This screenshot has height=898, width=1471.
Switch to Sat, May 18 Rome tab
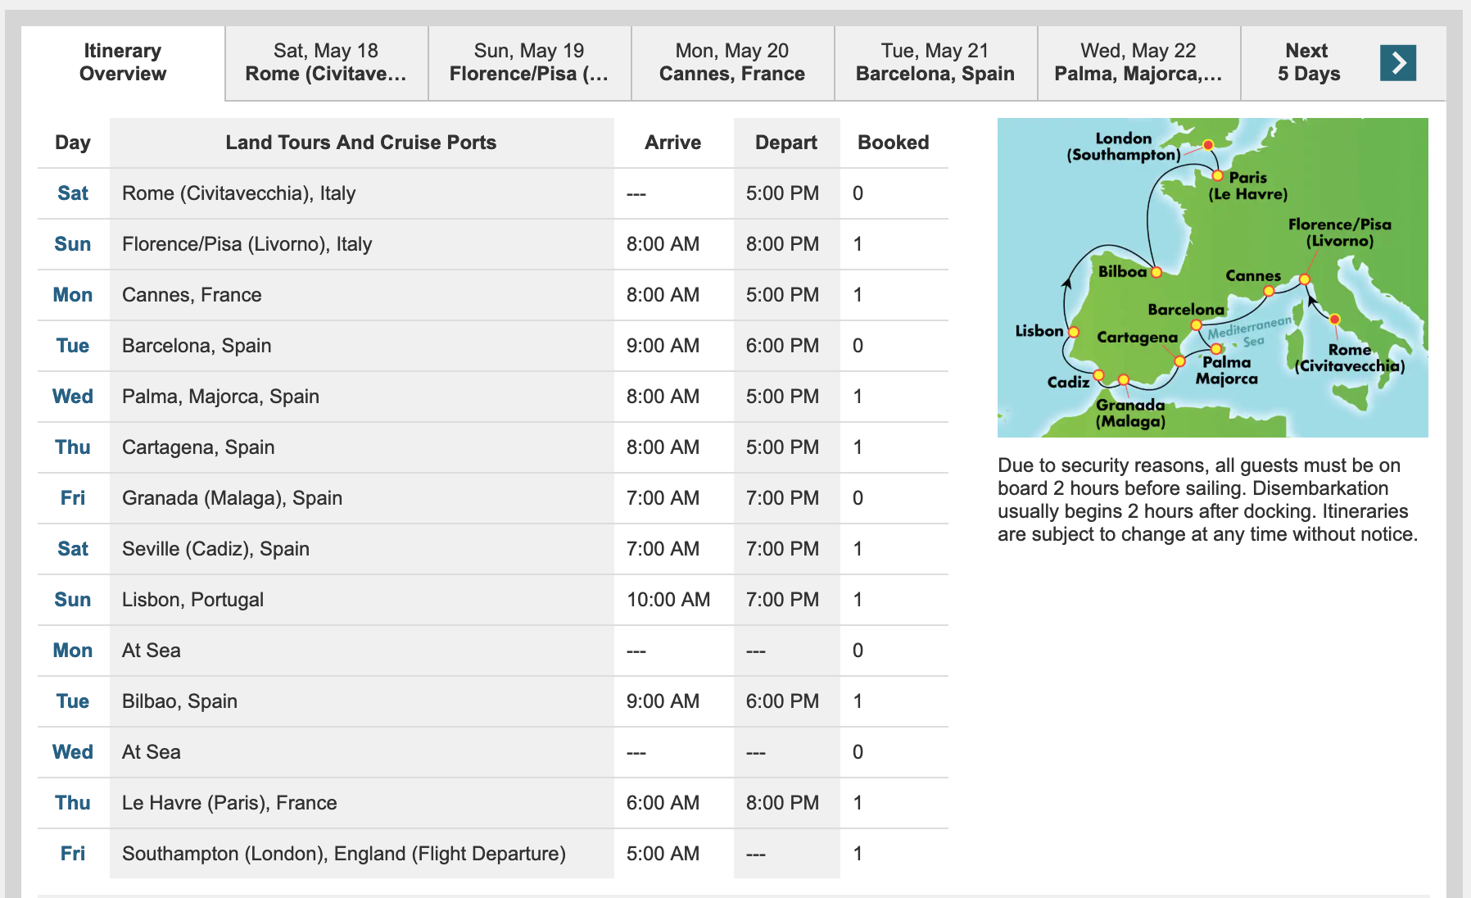[x=326, y=63]
